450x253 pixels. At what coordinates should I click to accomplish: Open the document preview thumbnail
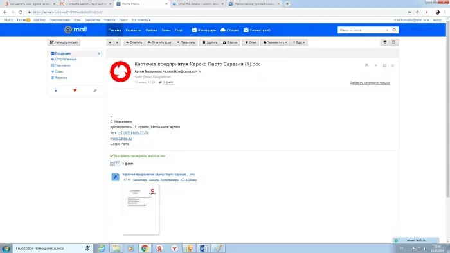[x=141, y=210]
